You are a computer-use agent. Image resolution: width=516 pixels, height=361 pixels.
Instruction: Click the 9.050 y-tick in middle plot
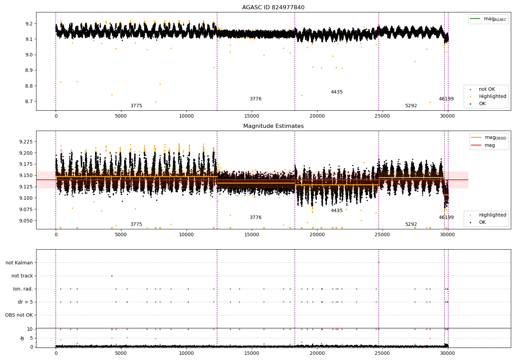click(x=26, y=221)
